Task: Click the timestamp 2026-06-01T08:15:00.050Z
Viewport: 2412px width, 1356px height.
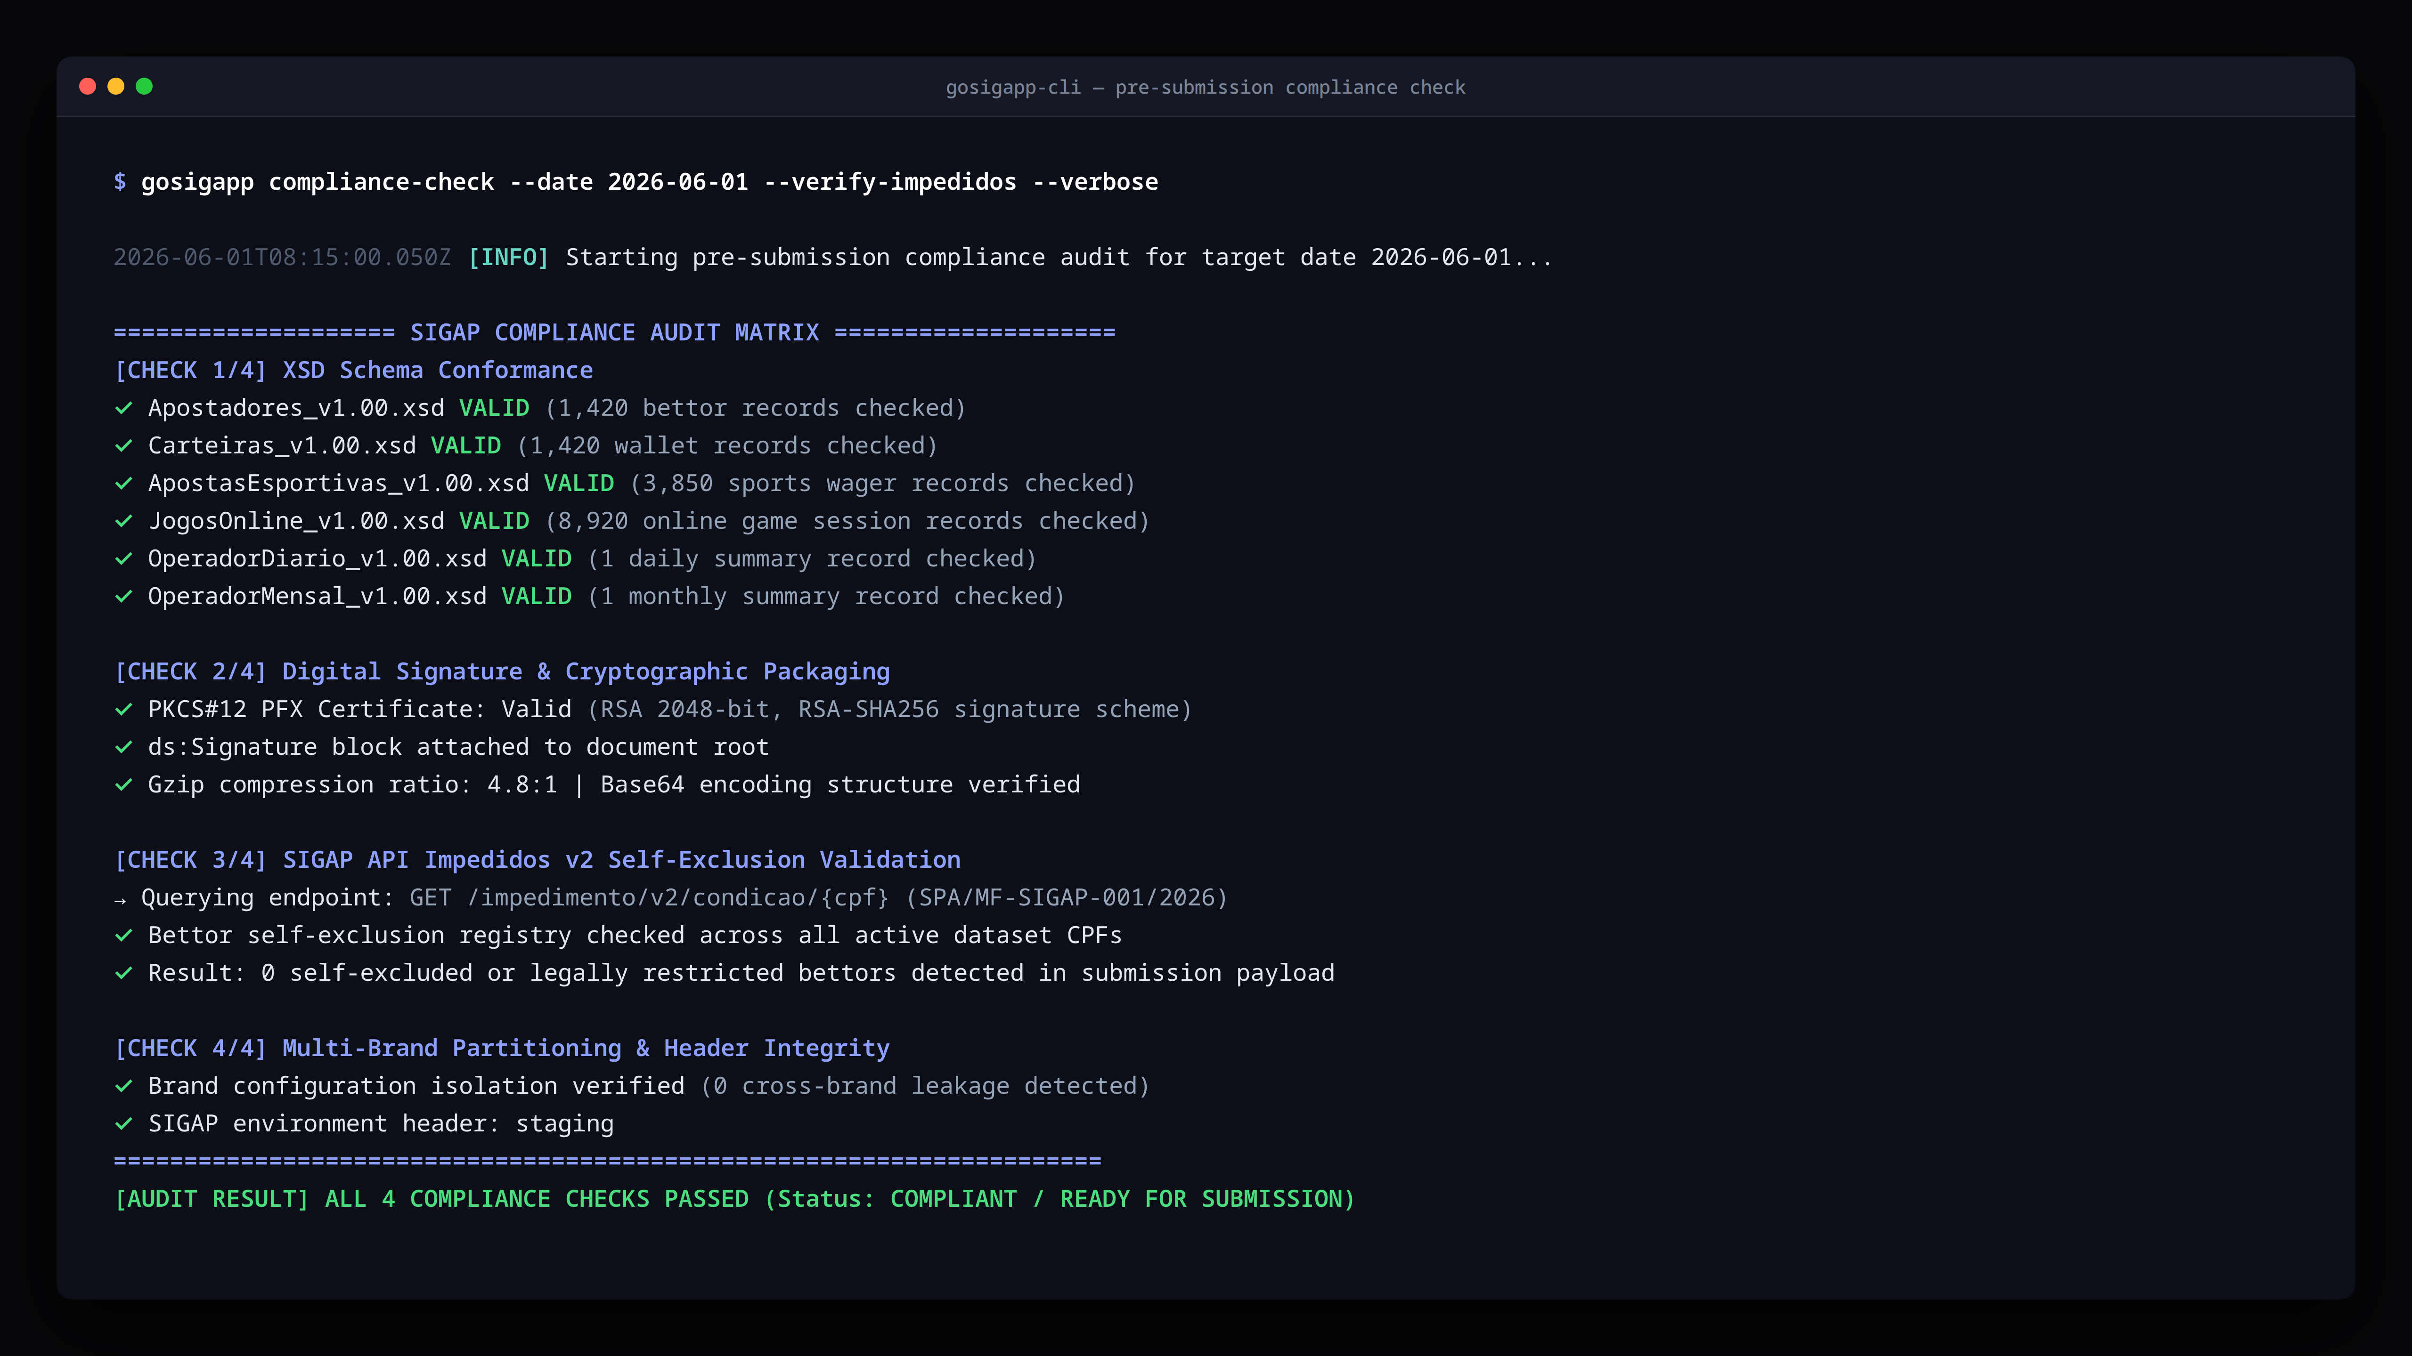Action: click(x=282, y=258)
